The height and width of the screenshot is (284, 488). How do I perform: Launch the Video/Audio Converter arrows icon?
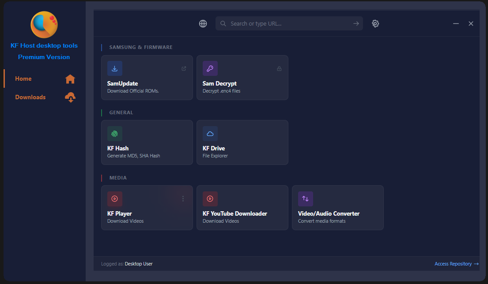[x=305, y=199]
